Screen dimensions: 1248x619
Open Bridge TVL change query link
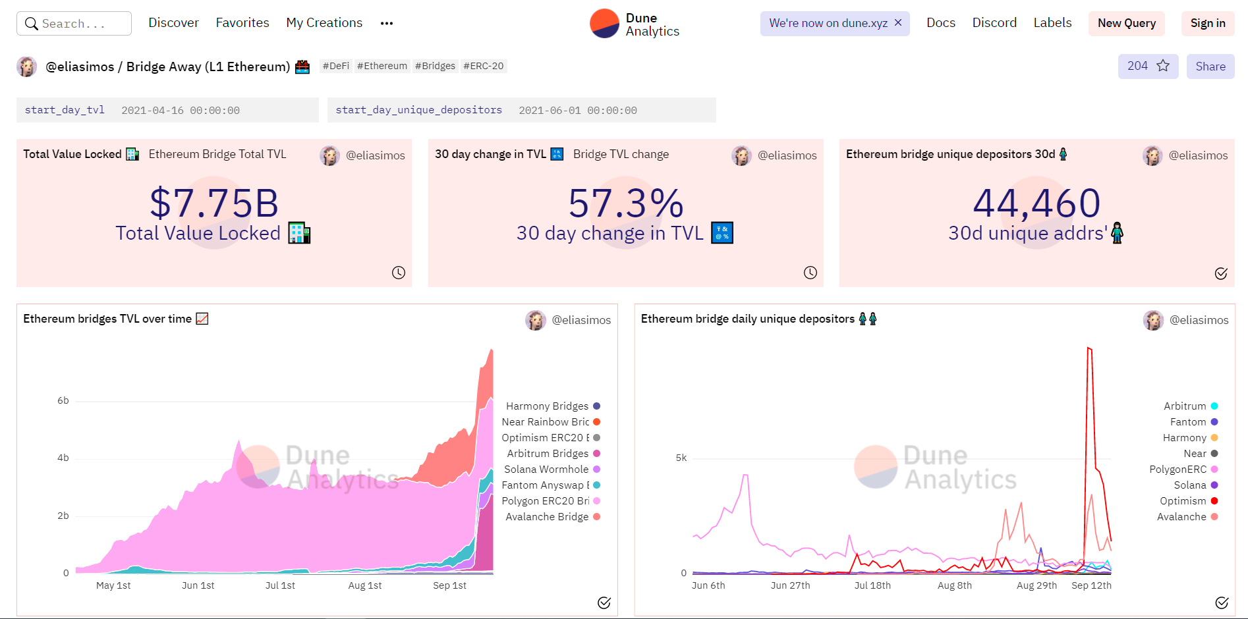click(x=621, y=154)
